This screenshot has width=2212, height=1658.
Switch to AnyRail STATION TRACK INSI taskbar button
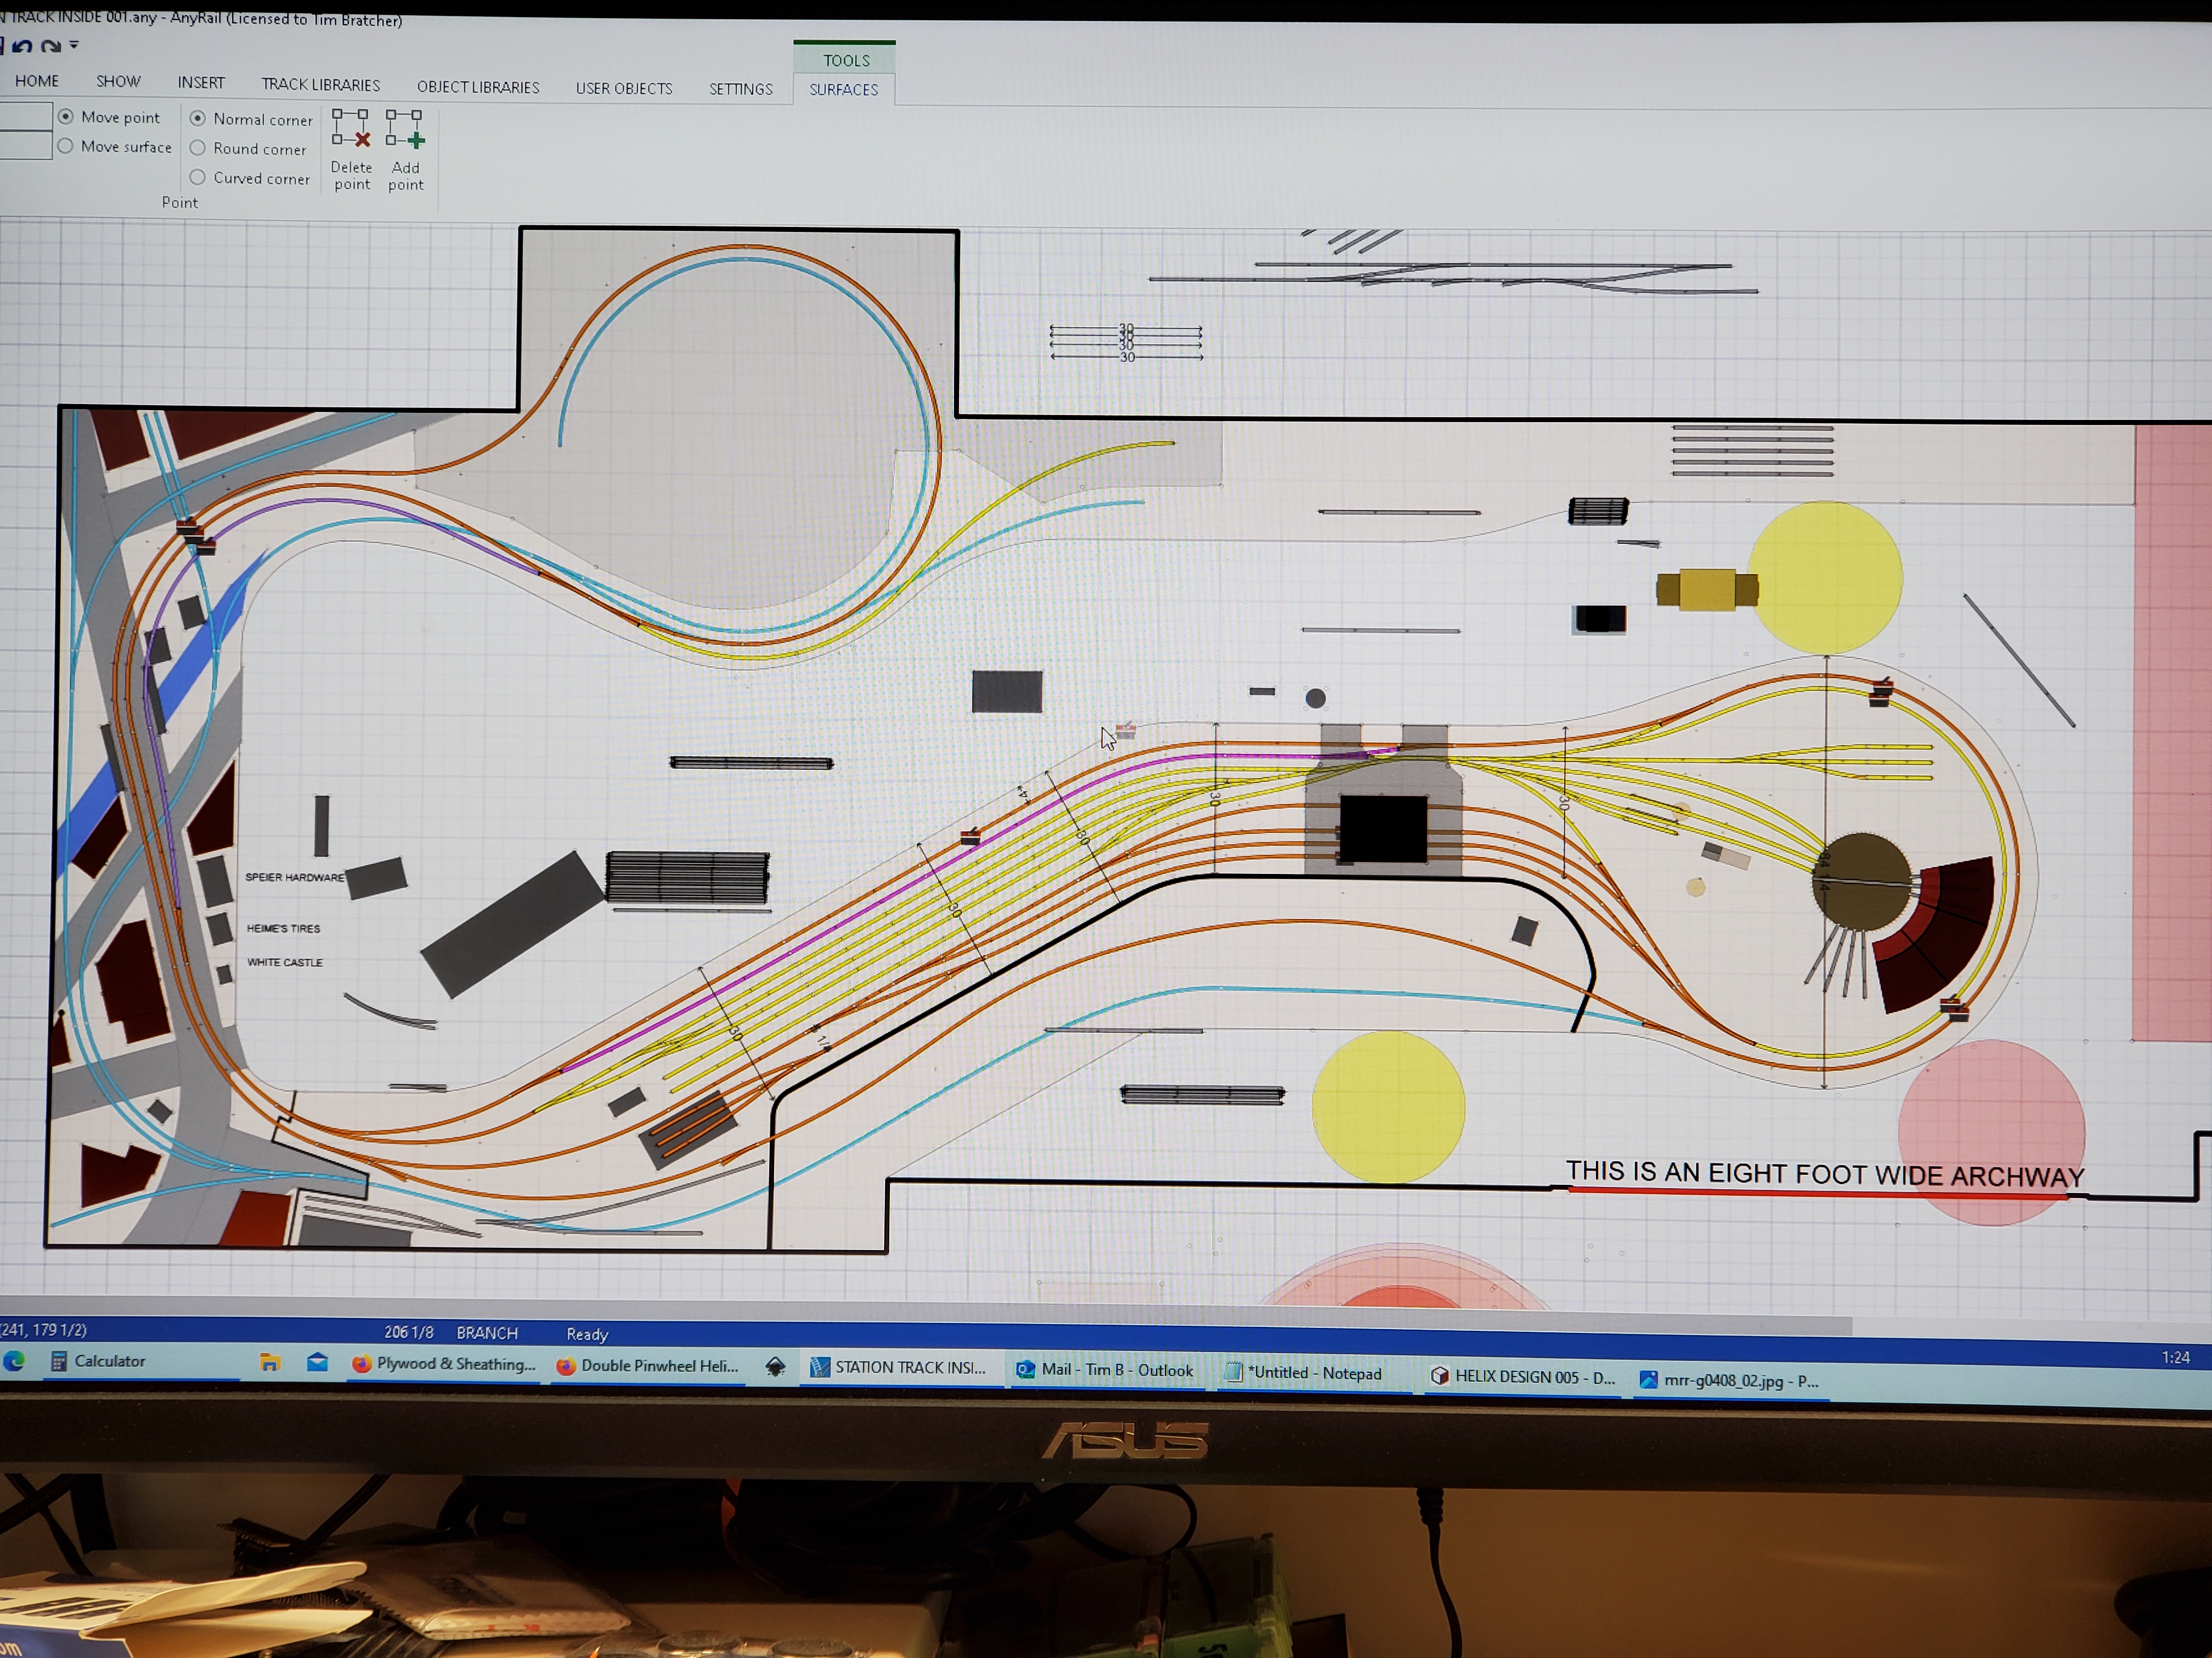pyautogui.click(x=898, y=1367)
